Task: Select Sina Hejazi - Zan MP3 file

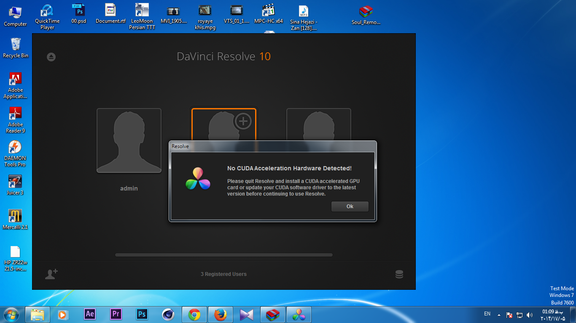Action: tap(304, 18)
